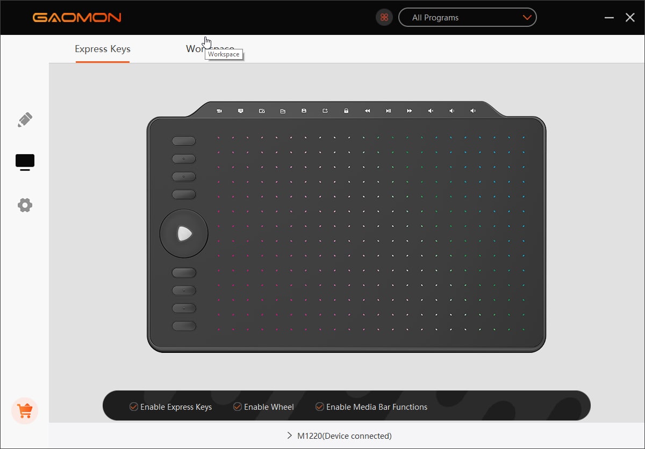Open the pen settings sidebar icon
Screen dimensions: 645x449
pyautogui.click(x=25, y=120)
